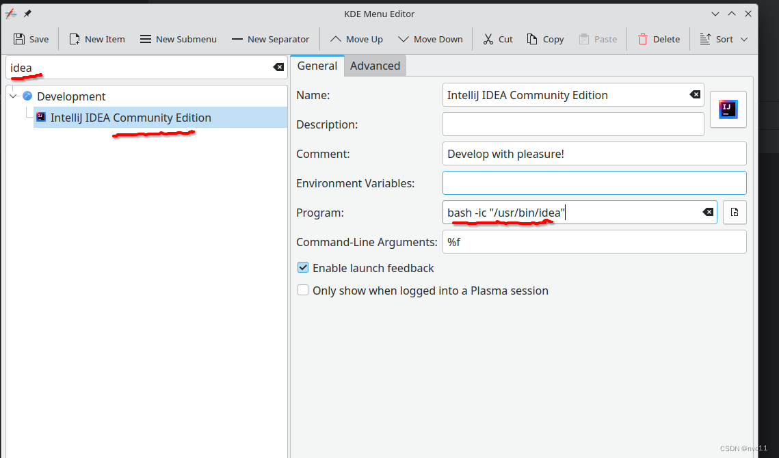
Task: Disable the Enable launch feedback checkbox
Action: coord(302,268)
